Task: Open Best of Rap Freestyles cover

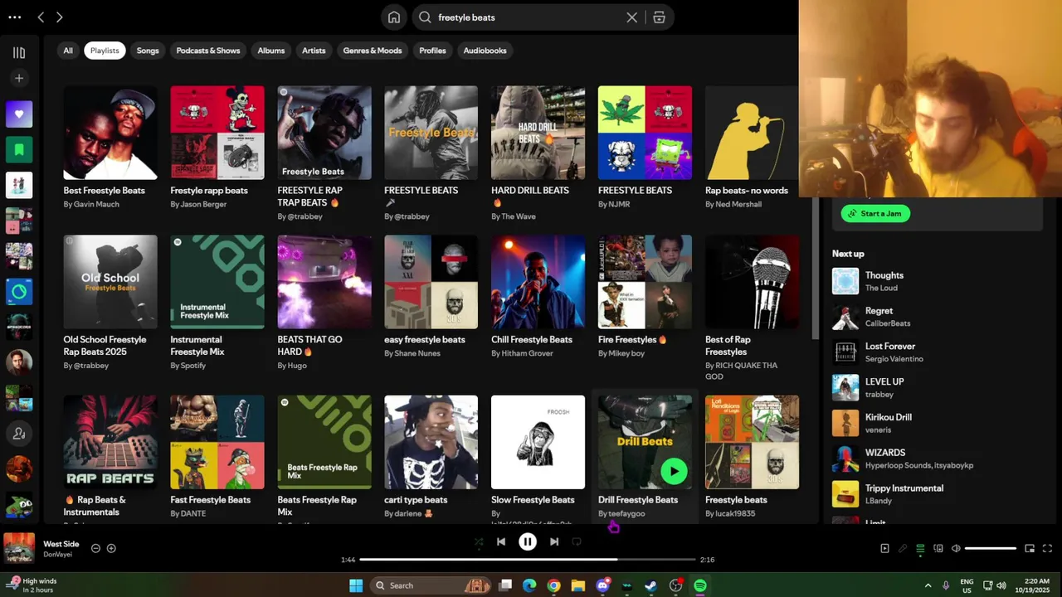Action: [x=752, y=282]
